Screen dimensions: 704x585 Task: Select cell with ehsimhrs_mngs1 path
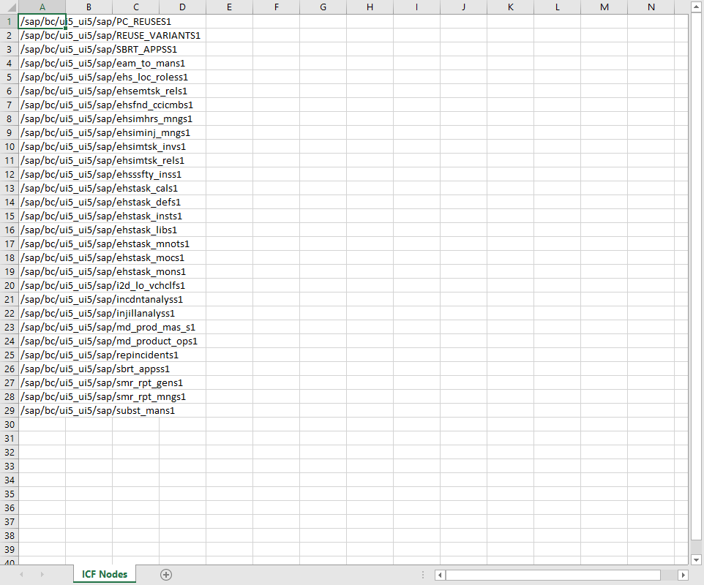(42, 119)
